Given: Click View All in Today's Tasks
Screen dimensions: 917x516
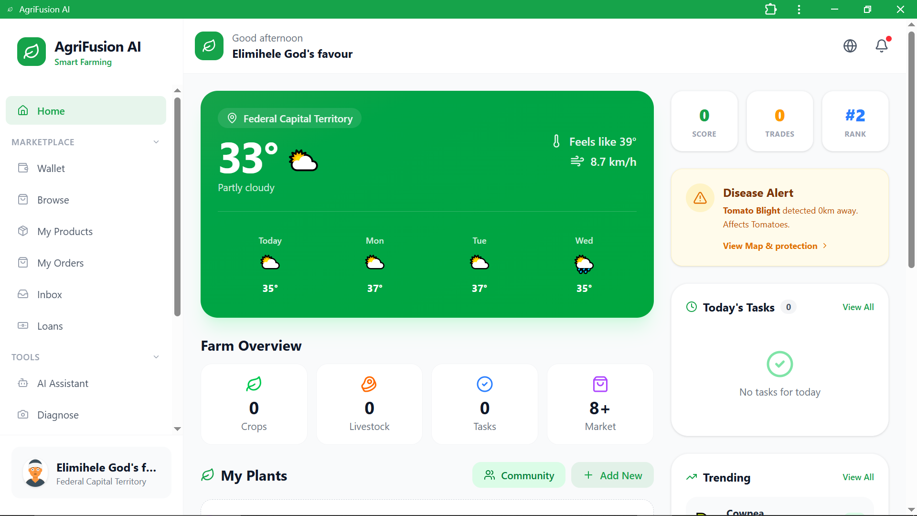Looking at the screenshot, I should click(858, 307).
